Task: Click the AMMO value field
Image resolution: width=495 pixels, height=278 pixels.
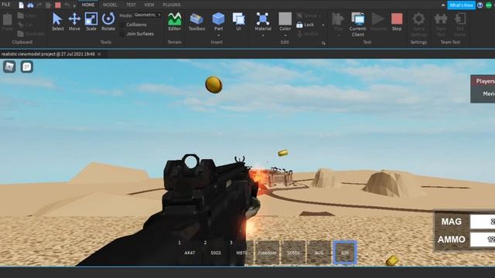Action: click(483, 239)
